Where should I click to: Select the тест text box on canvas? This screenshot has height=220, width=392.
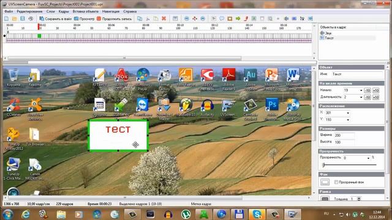pos(118,136)
